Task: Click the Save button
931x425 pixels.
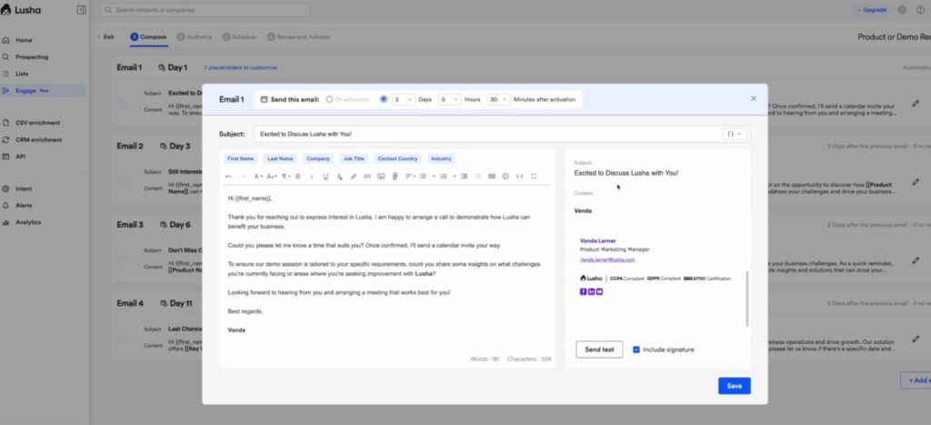Action: [734, 386]
